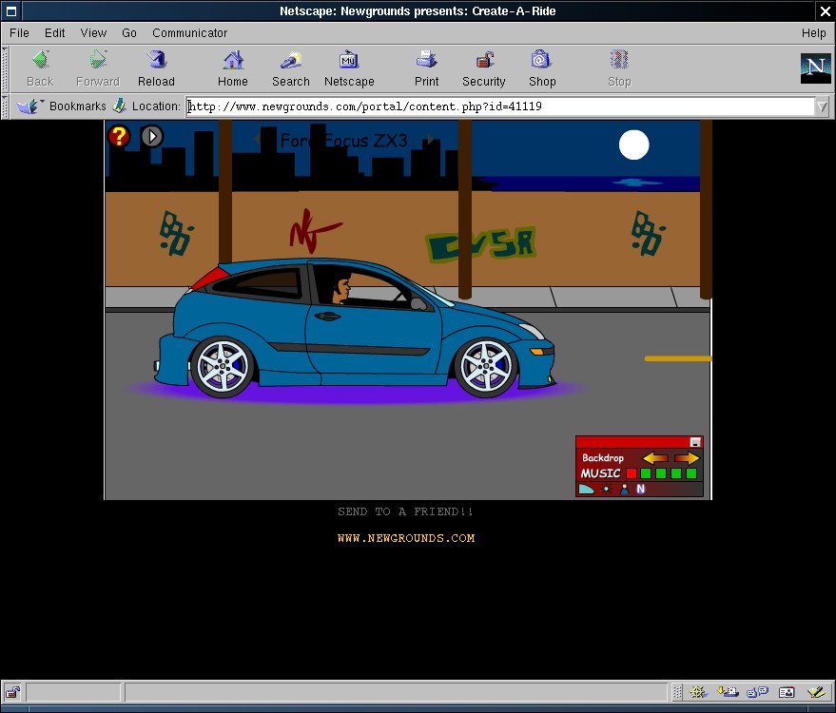Click the Back navigation icon
This screenshot has height=713, width=836.
pyautogui.click(x=41, y=60)
